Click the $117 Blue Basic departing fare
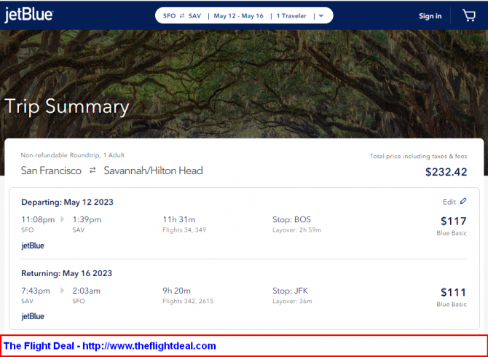The image size is (488, 357). tap(453, 221)
